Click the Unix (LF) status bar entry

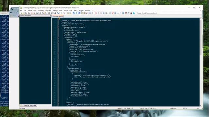pyautogui.click(x=173, y=108)
